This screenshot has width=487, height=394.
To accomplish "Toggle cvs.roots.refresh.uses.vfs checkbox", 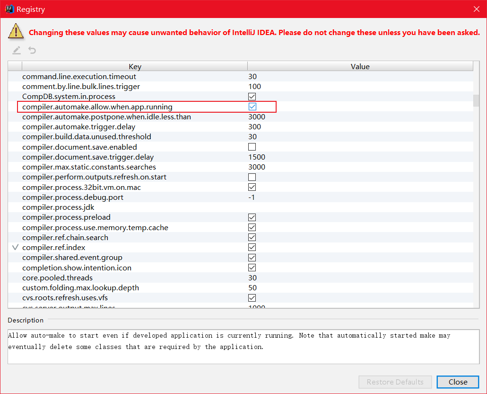I will pos(252,297).
